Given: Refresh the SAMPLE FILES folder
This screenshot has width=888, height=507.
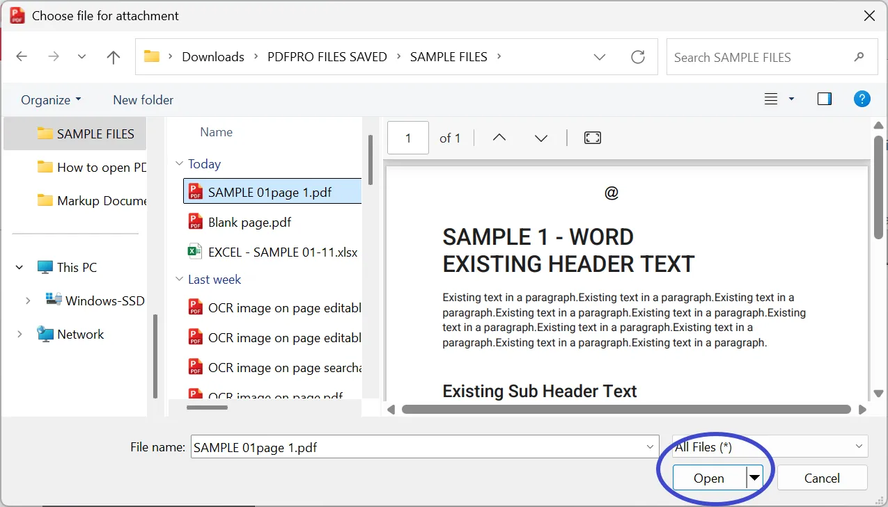Looking at the screenshot, I should click(637, 57).
